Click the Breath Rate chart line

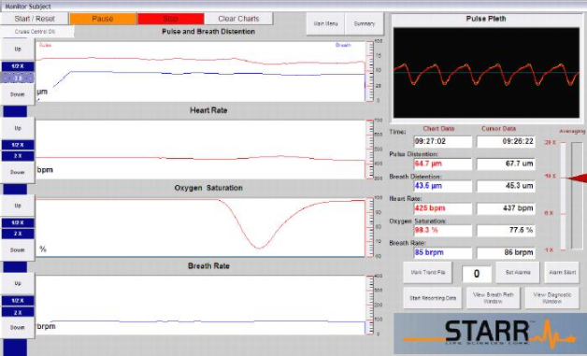point(208,321)
